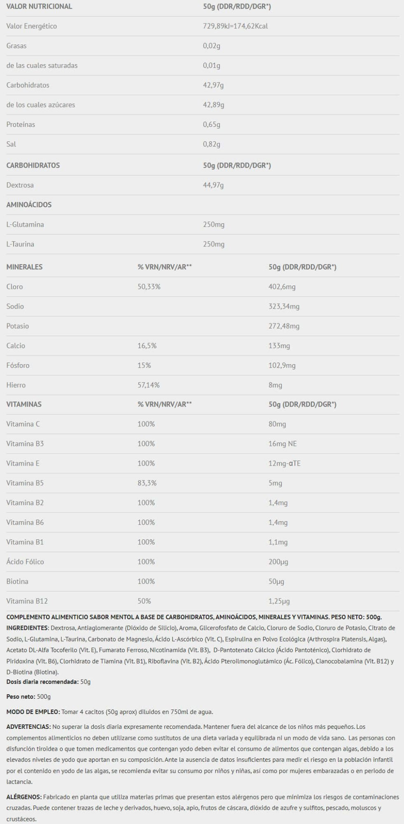Click the Cloro 50,33% percentage

(149, 287)
